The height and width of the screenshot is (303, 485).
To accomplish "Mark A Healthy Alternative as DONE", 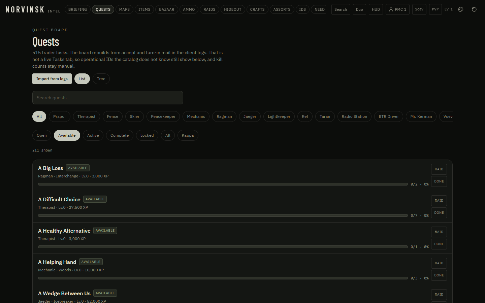I will click(x=439, y=244).
